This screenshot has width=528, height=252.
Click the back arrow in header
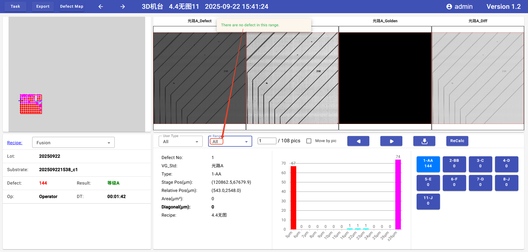click(x=101, y=7)
